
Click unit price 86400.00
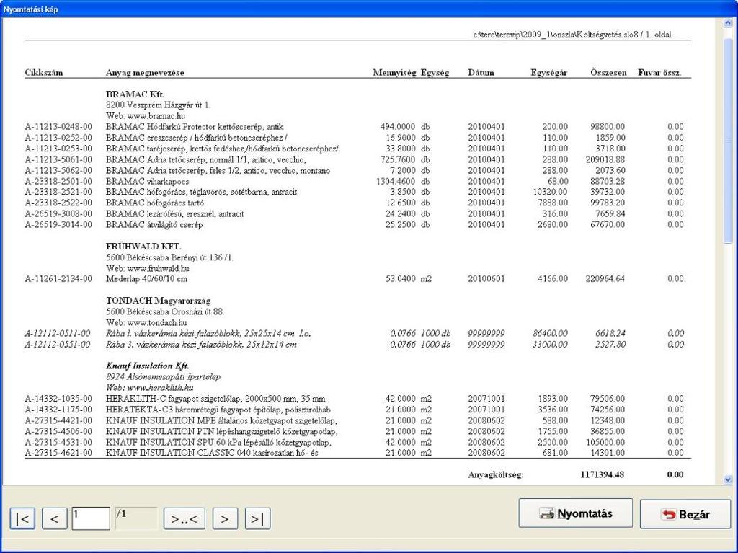pyautogui.click(x=550, y=334)
